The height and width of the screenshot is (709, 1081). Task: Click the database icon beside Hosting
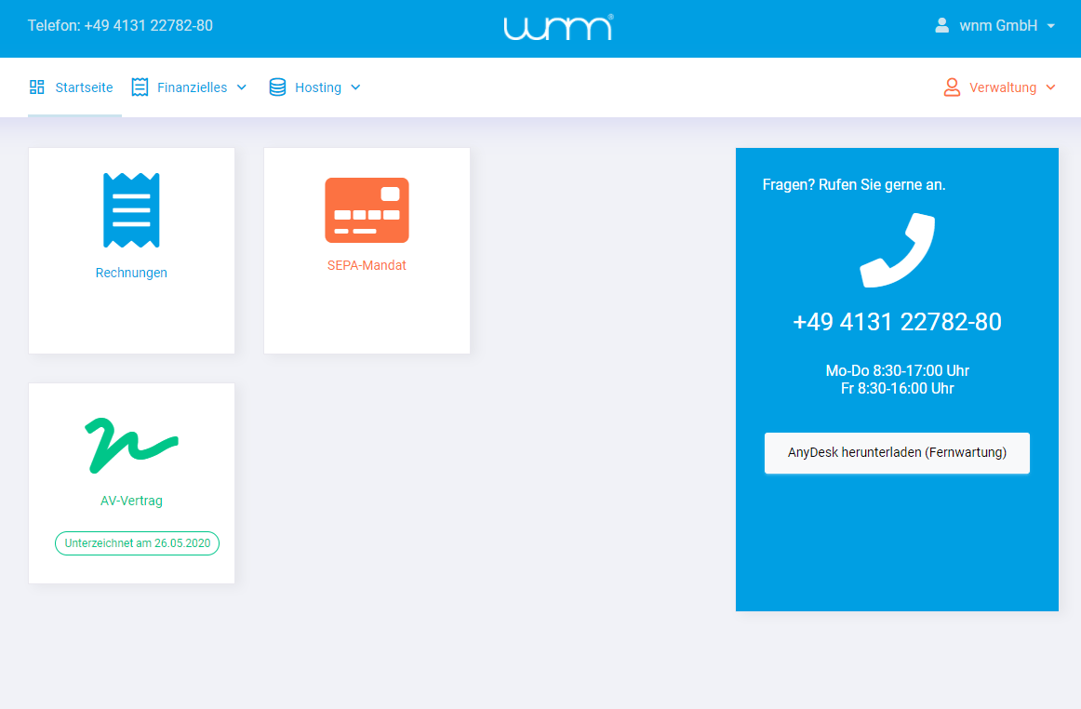coord(276,87)
